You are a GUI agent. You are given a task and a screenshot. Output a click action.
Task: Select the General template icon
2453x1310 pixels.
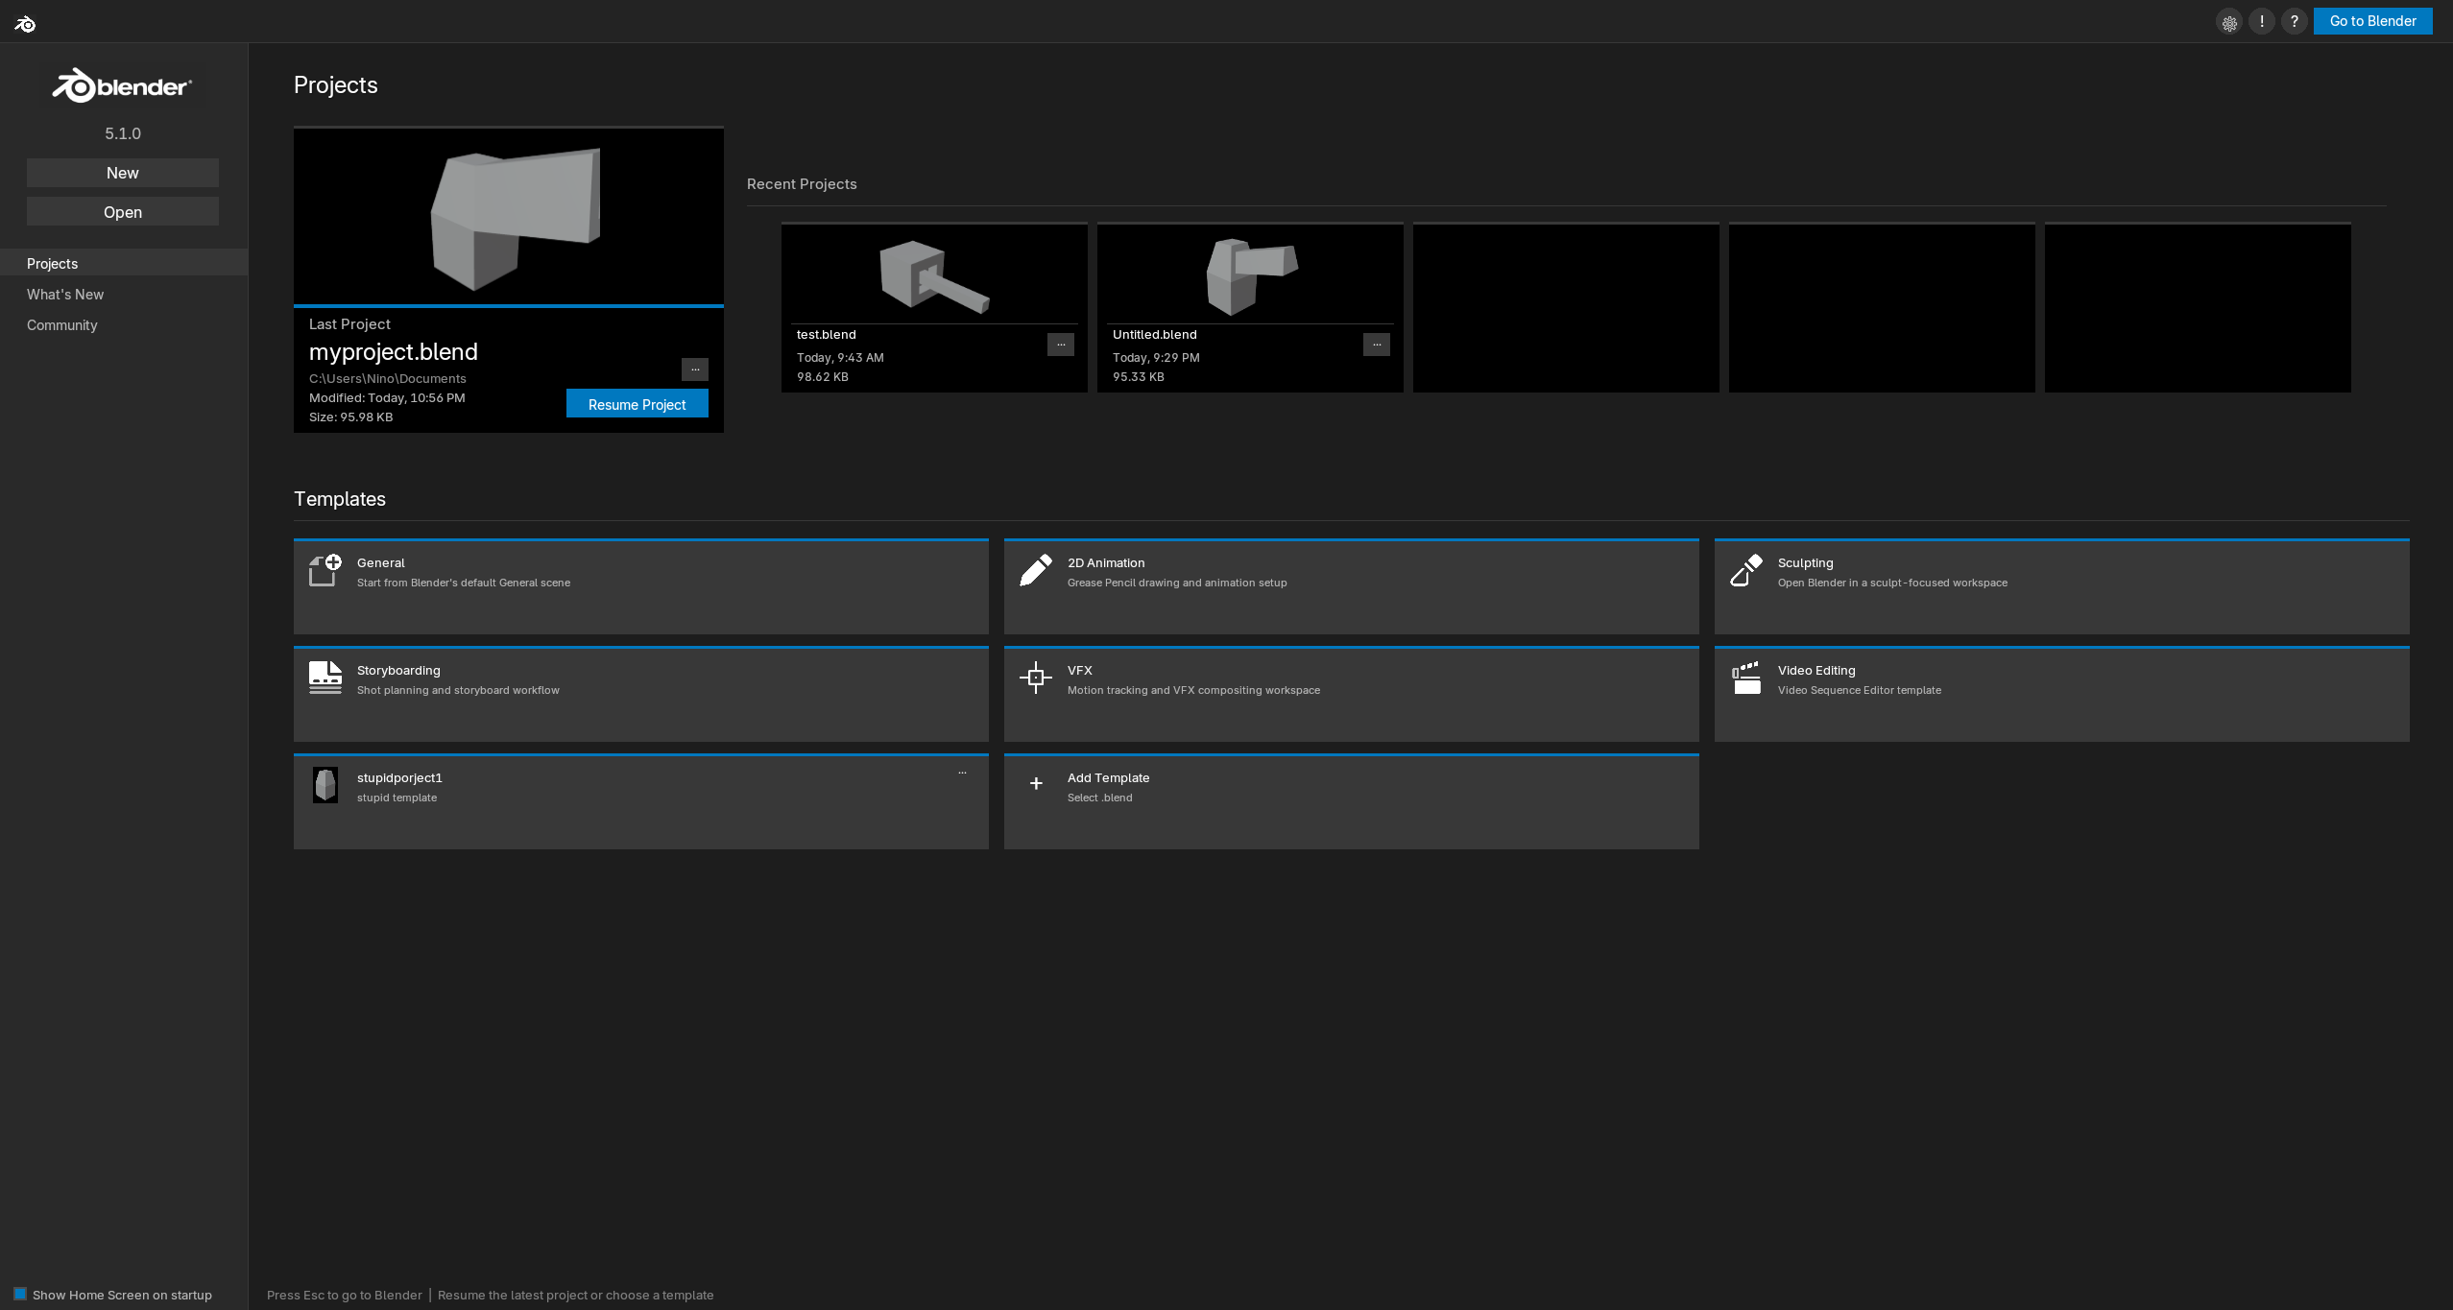(x=325, y=571)
